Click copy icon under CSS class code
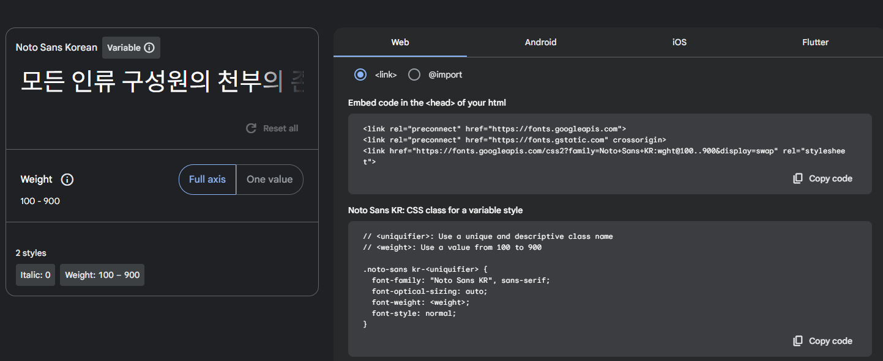Screen dimensions: 883x361 798,341
